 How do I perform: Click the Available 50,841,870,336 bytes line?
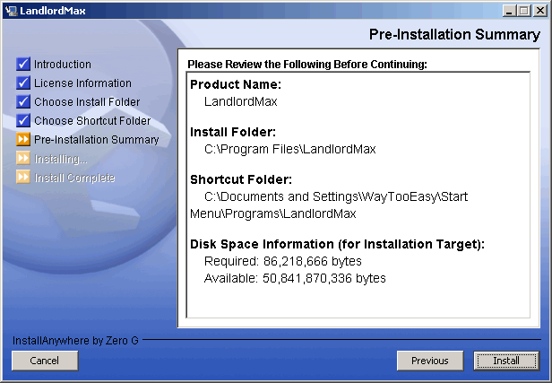pos(295,278)
